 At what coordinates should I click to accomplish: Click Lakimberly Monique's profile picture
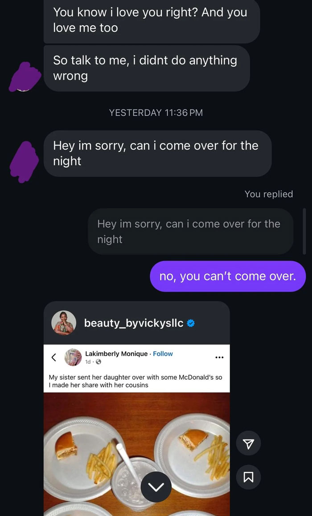pos(73,358)
